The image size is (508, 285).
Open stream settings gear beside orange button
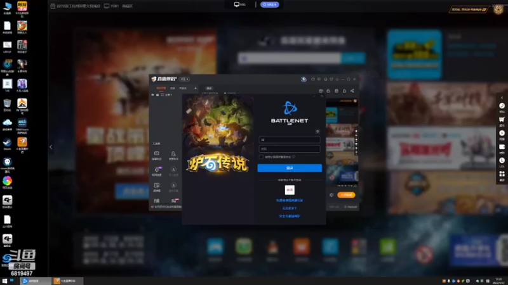point(331,195)
